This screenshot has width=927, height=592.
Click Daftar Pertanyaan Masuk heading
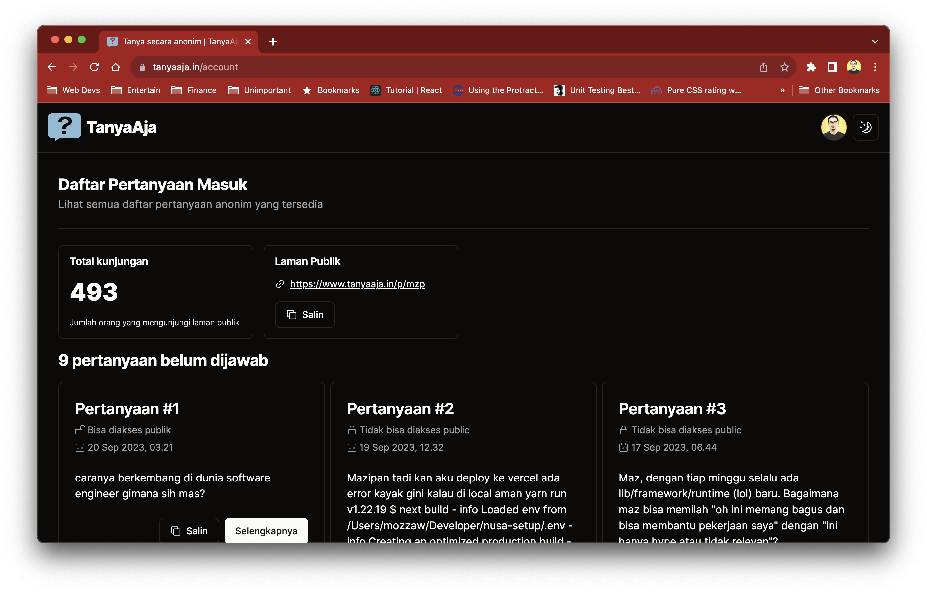click(x=153, y=185)
